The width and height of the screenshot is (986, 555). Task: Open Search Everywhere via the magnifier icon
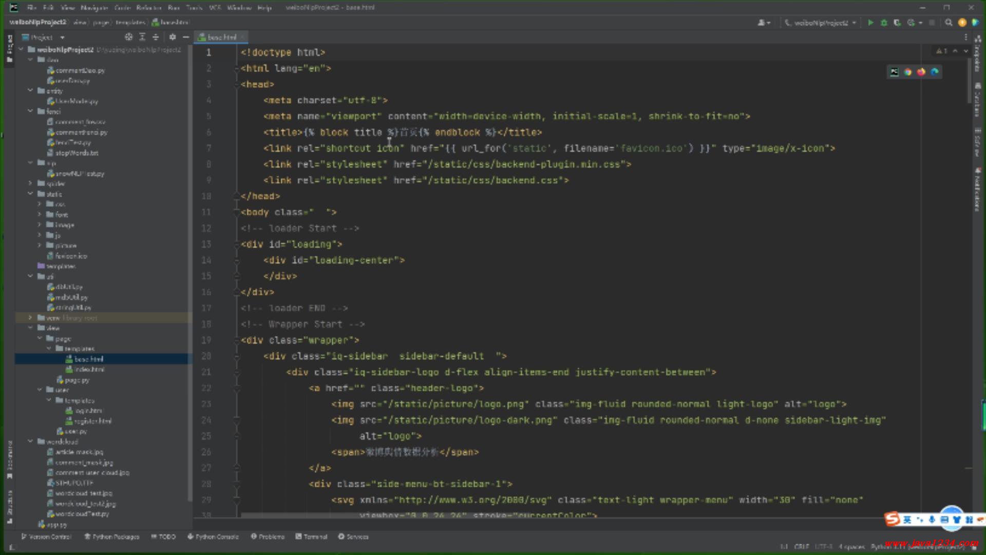[949, 23]
